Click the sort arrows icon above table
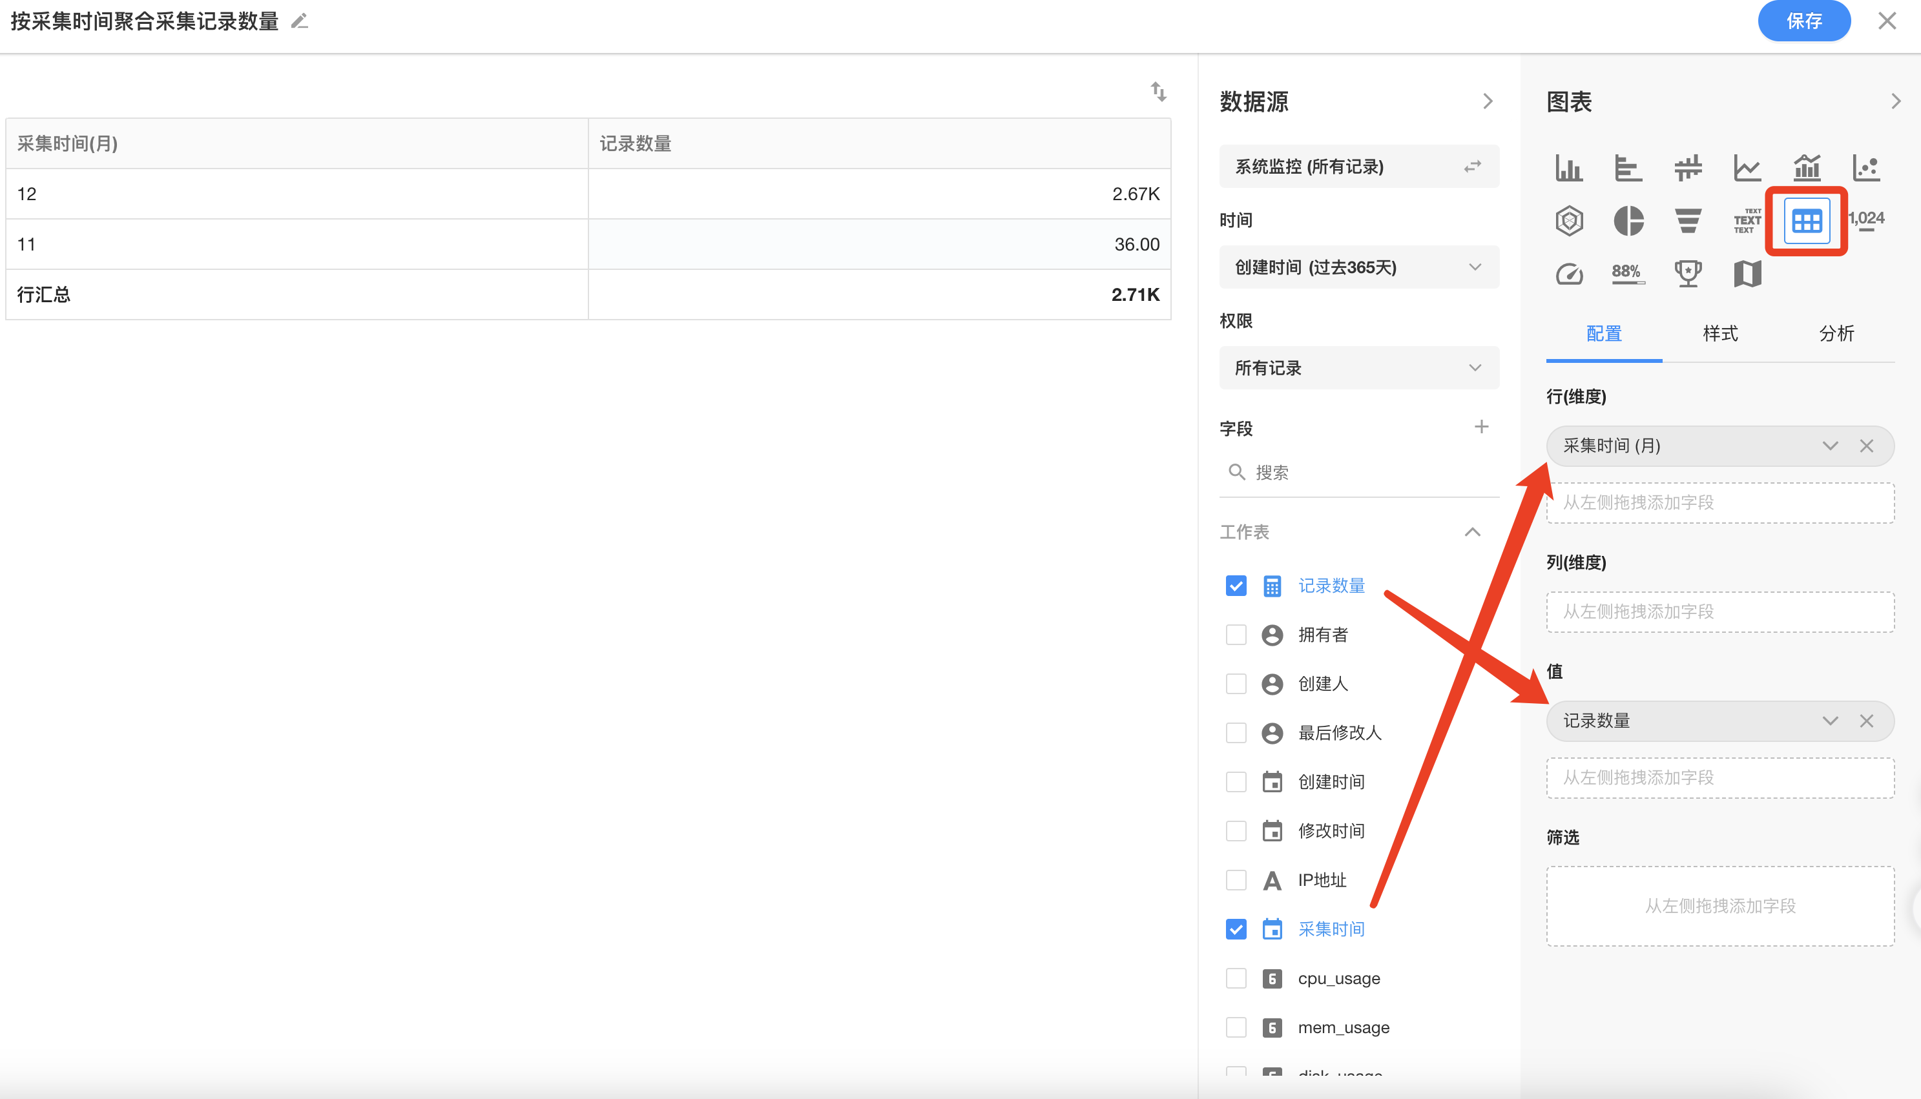This screenshot has height=1099, width=1921. tap(1159, 92)
